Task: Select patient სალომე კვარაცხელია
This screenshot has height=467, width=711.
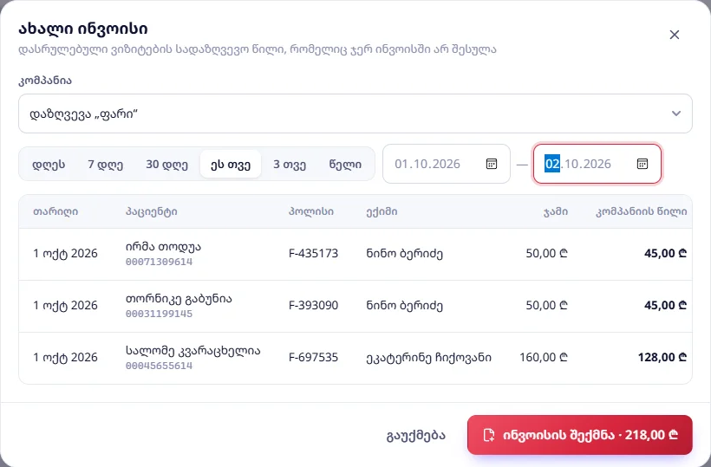Action: click(193, 351)
